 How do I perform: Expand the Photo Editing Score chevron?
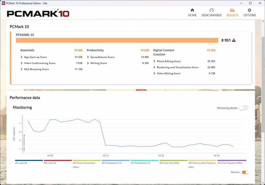point(154,61)
